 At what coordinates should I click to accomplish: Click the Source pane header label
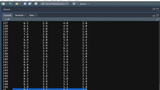(x=7, y=9)
